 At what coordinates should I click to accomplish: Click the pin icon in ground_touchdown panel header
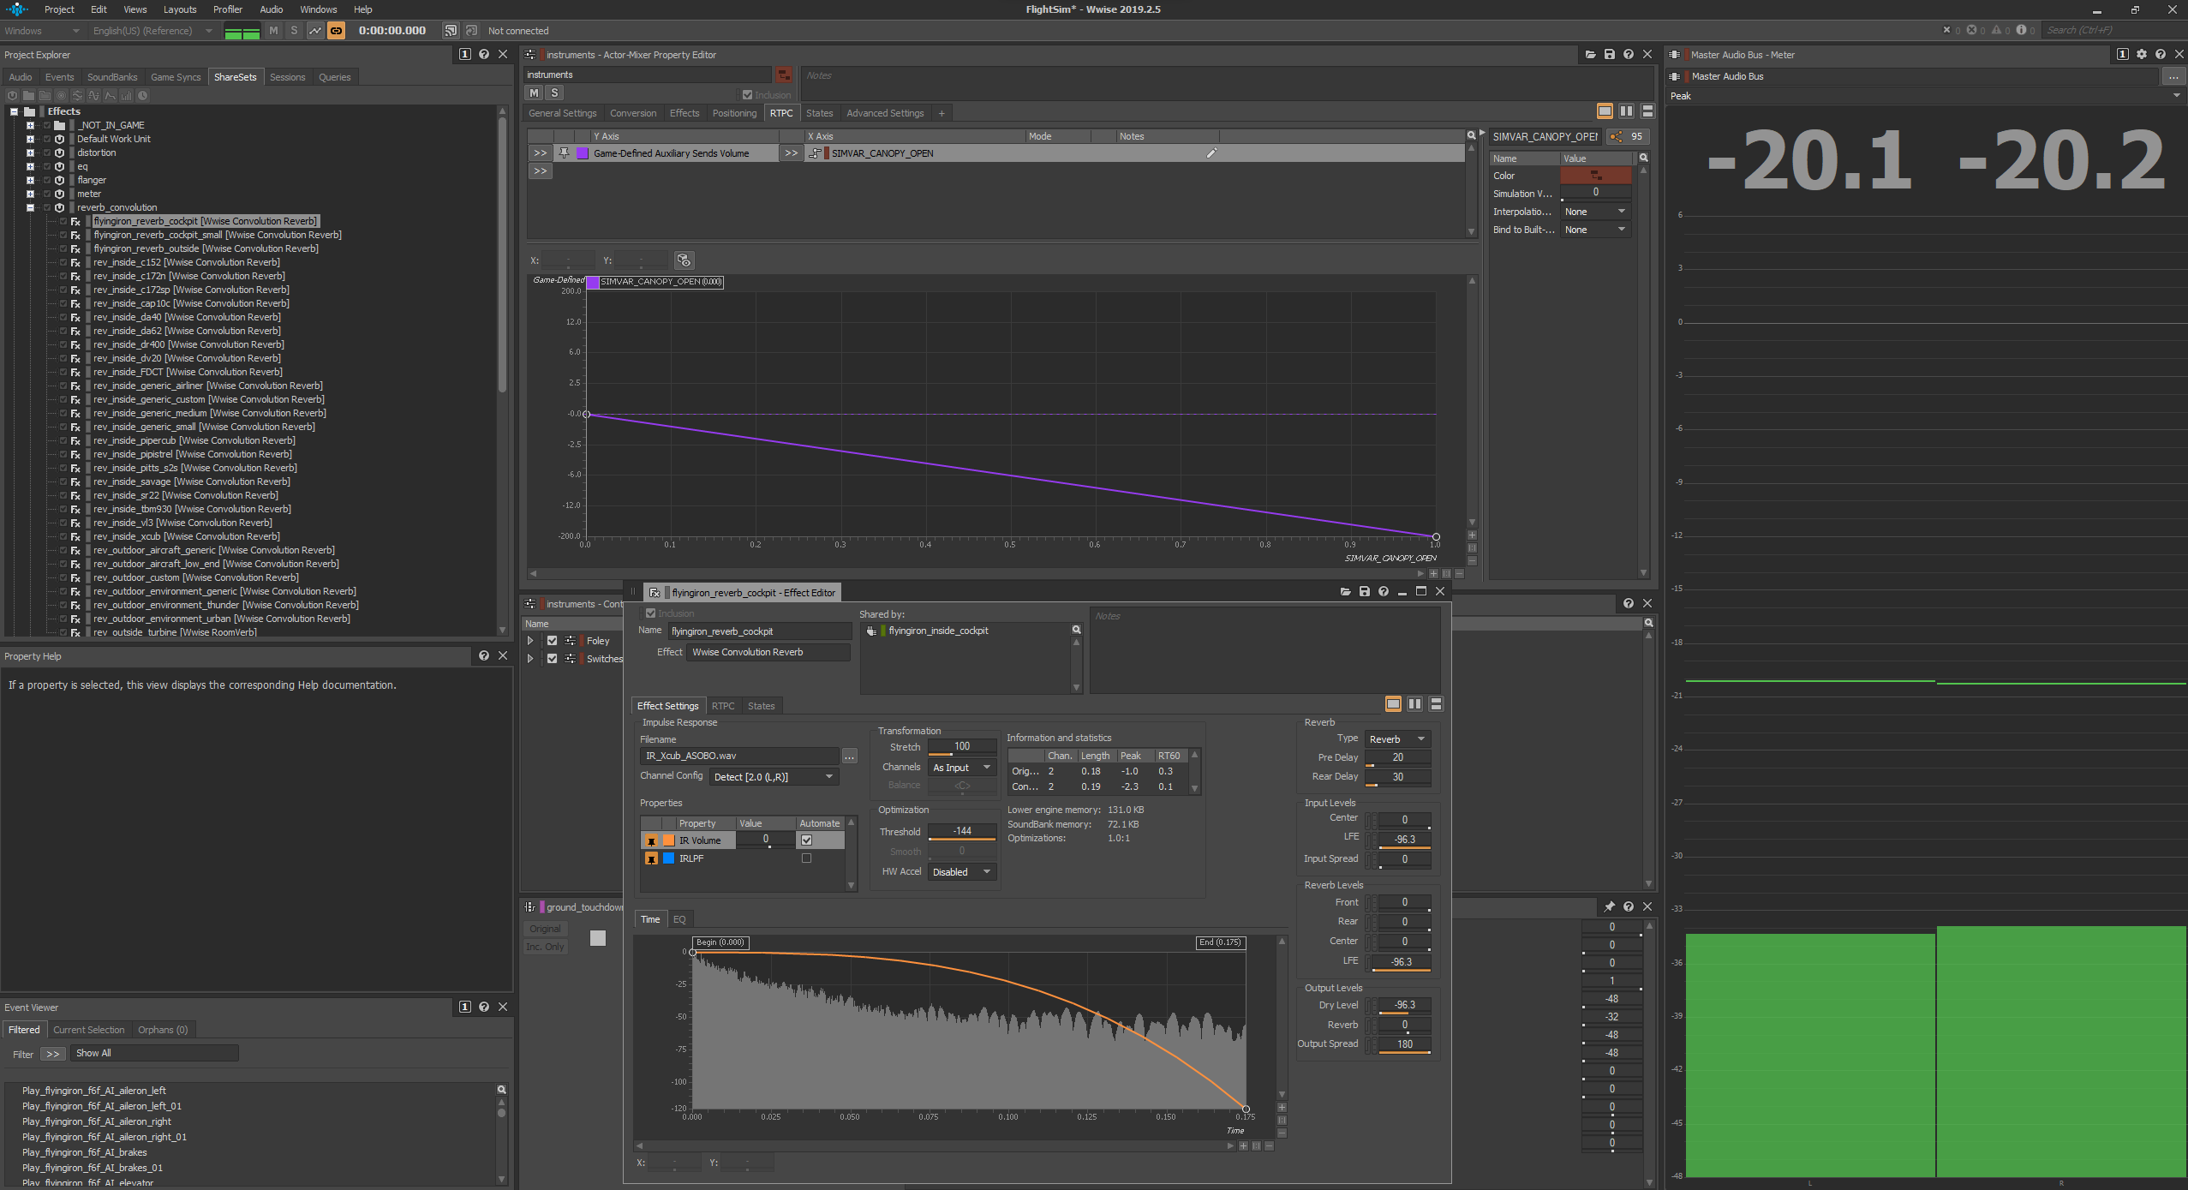[x=1610, y=906]
